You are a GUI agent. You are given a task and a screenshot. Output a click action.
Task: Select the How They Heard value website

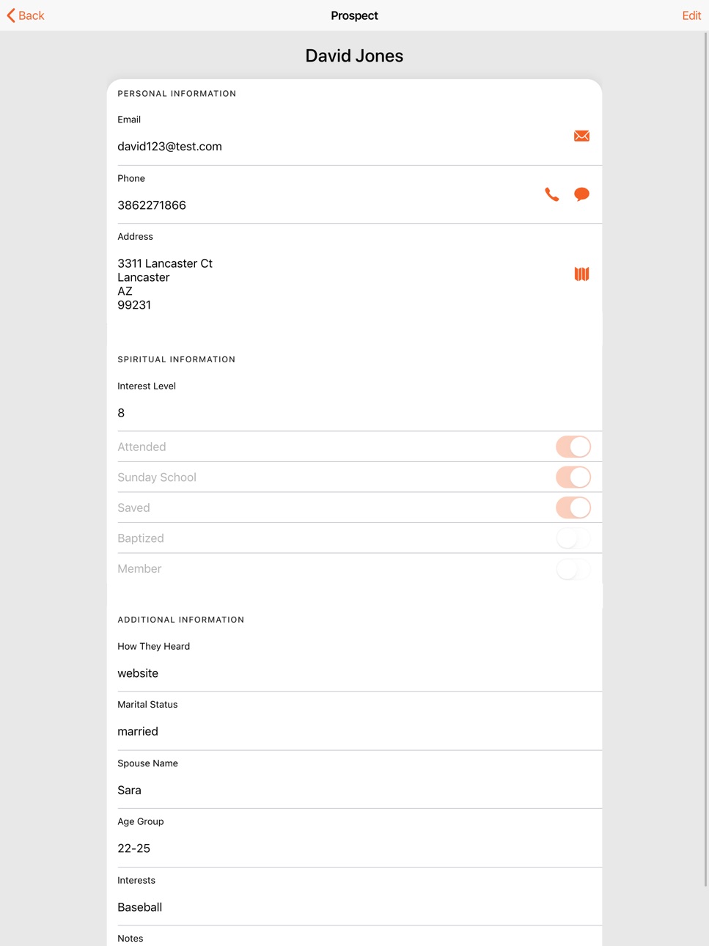click(x=138, y=673)
